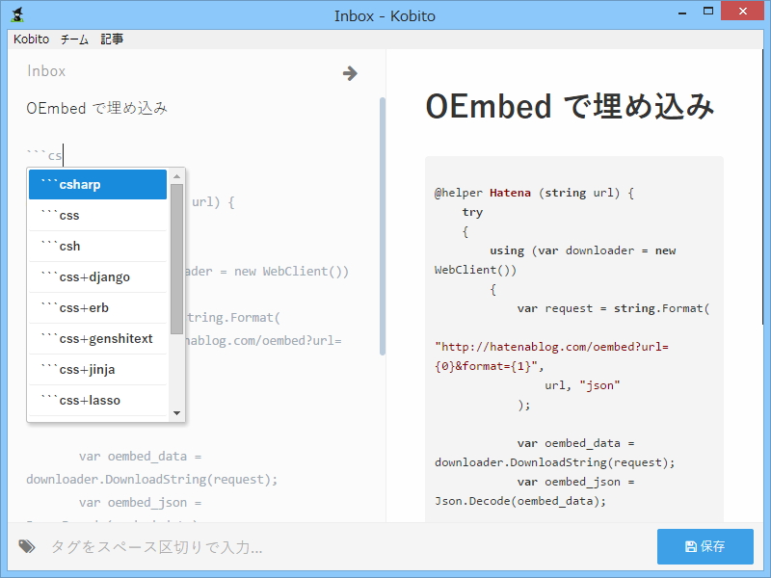Minimize the Kobito window

(682, 13)
